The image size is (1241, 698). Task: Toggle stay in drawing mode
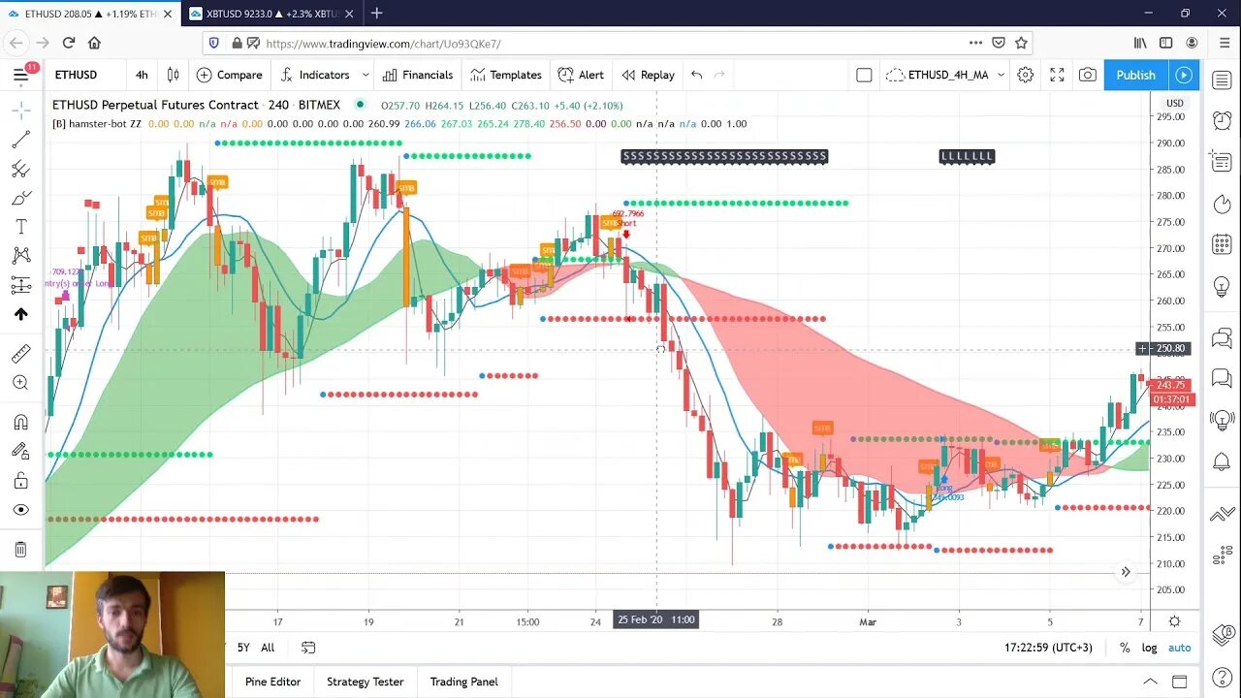click(20, 452)
